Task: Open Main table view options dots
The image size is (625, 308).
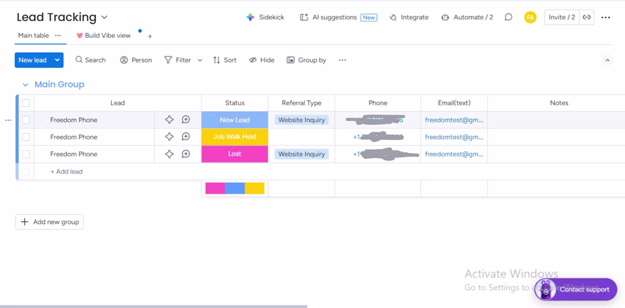Action: [x=58, y=35]
